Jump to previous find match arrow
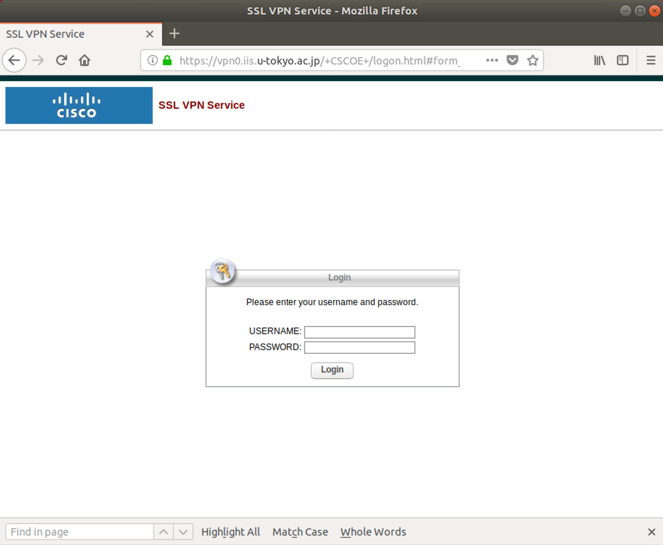The image size is (663, 545). (164, 532)
